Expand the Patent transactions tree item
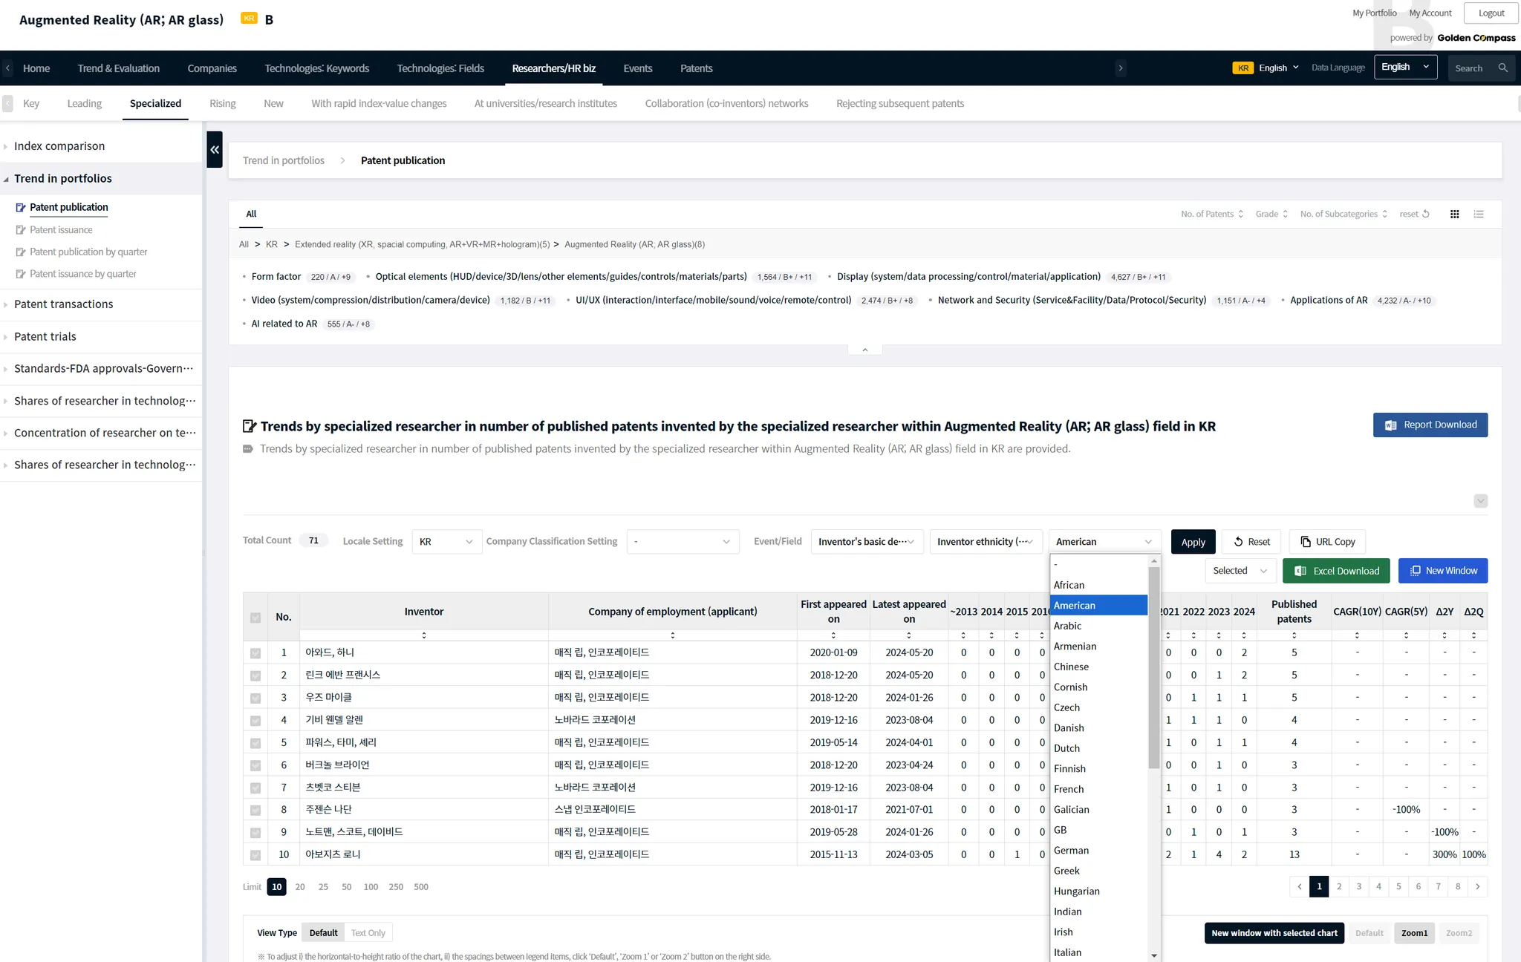The image size is (1521, 962). point(63,304)
